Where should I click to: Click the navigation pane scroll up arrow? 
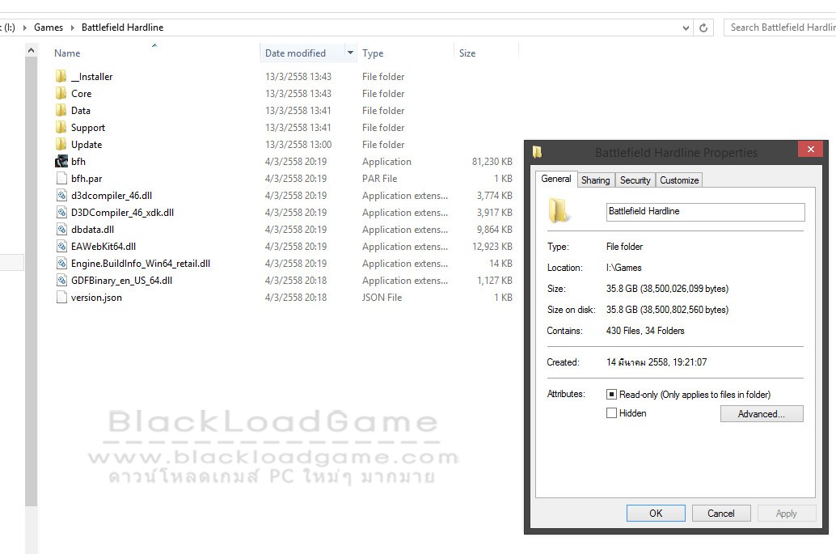click(31, 51)
